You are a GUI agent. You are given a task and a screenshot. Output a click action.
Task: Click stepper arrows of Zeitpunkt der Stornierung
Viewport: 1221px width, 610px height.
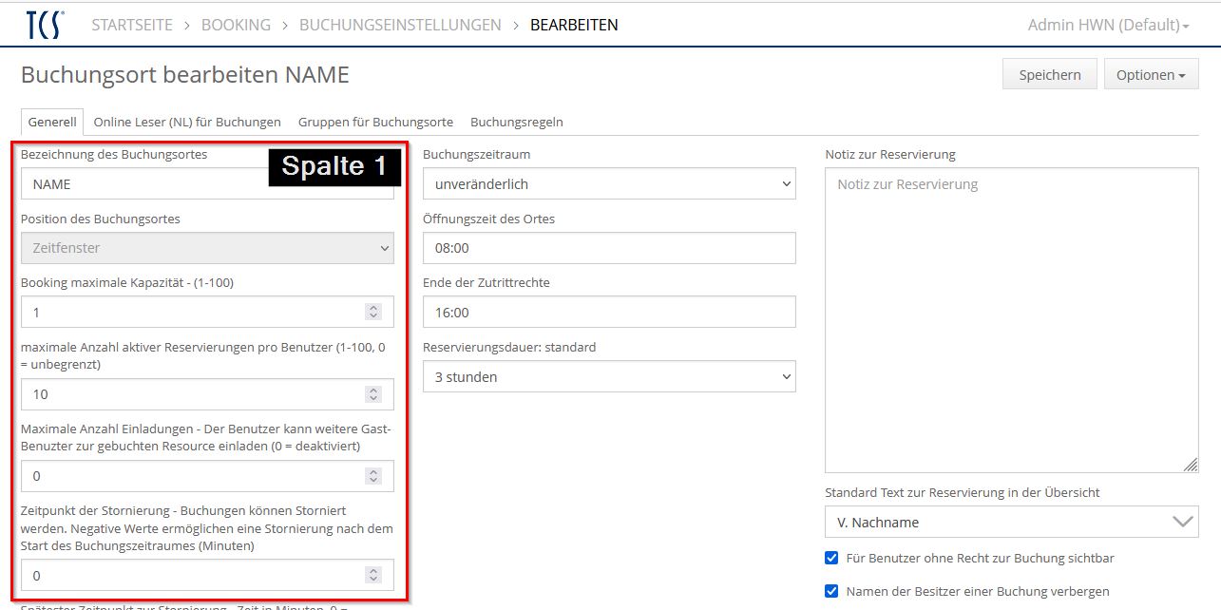coord(373,576)
